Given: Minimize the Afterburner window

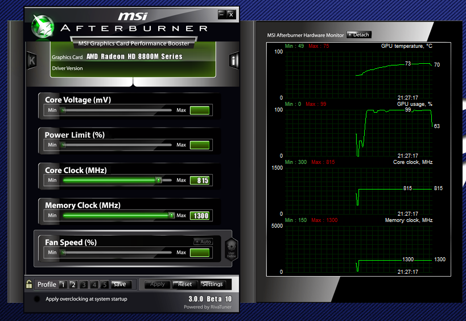Looking at the screenshot, I should 222,14.
